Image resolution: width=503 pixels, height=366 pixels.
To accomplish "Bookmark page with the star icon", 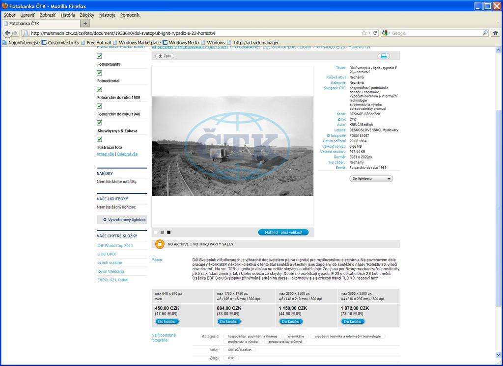I will 364,33.
